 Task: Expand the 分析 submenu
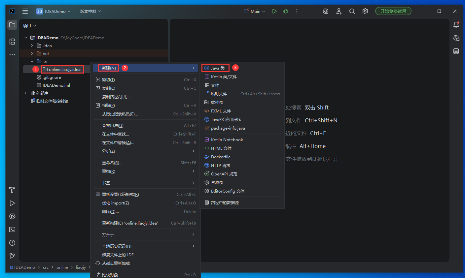(x=145, y=151)
